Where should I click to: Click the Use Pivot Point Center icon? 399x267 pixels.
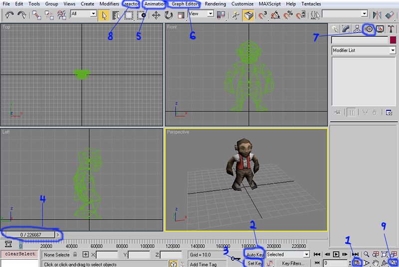point(221,15)
